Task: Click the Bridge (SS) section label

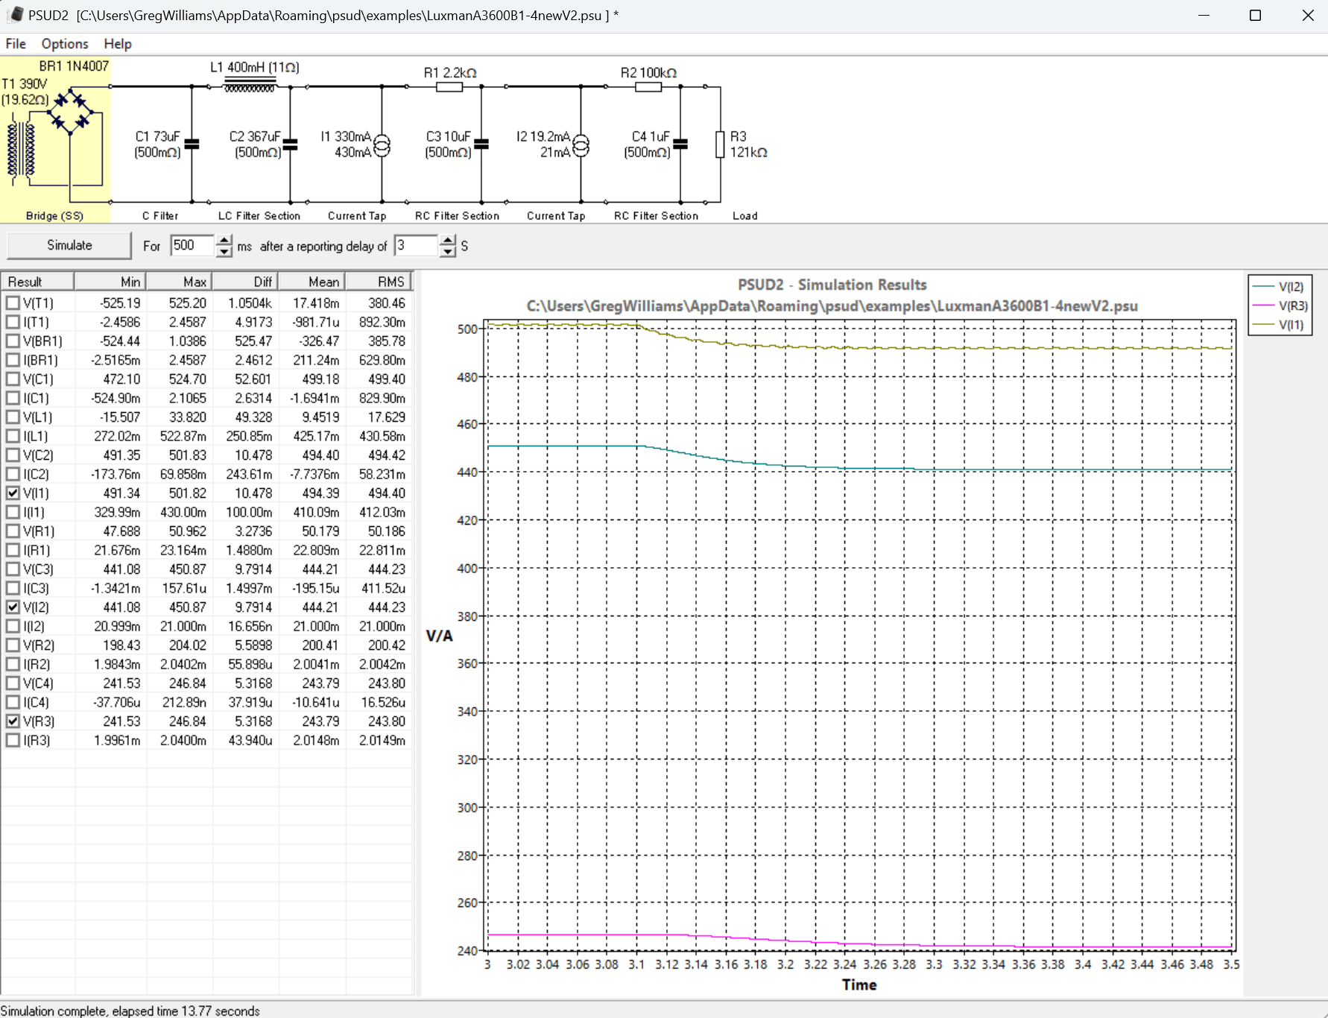Action: pyautogui.click(x=54, y=216)
